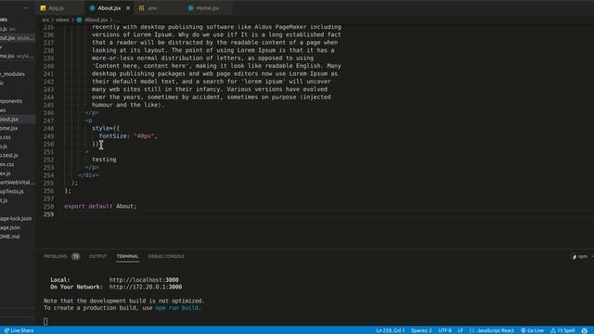The image size is (594, 334).
Task: Start Go Live server
Action: coord(532,330)
